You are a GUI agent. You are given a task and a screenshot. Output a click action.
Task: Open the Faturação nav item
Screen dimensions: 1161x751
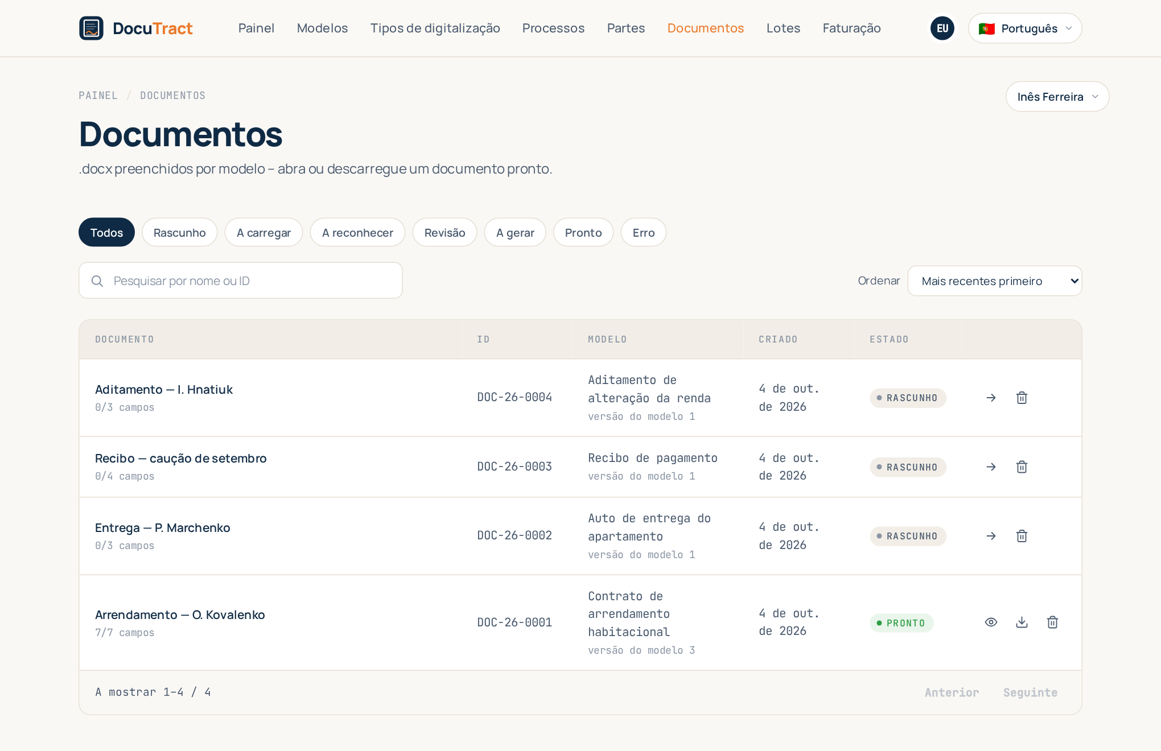point(851,28)
